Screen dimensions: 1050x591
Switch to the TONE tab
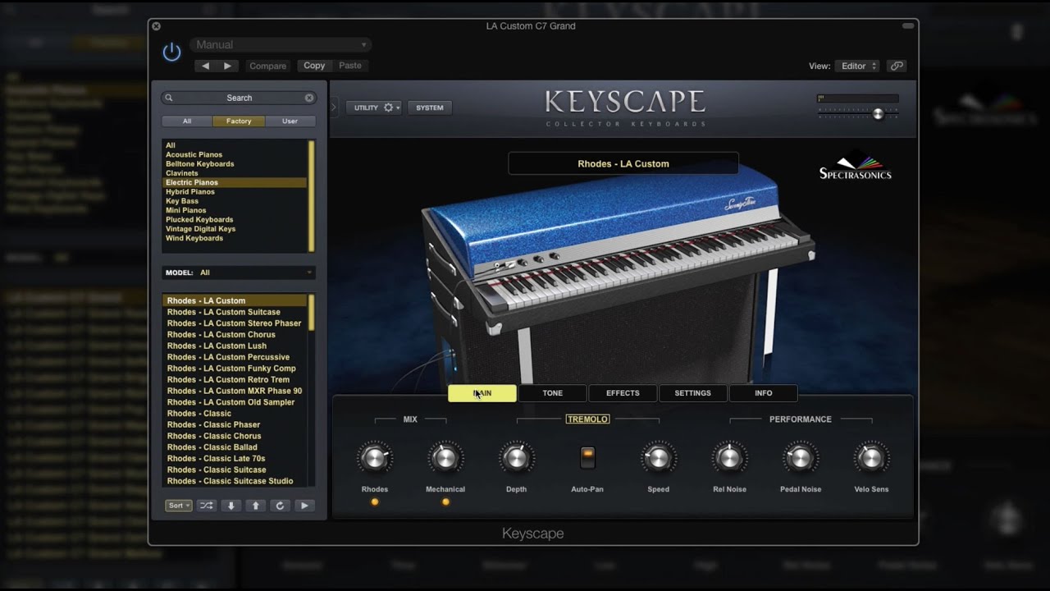(x=553, y=393)
